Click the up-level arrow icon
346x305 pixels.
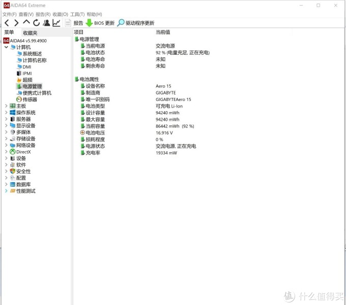[x=26, y=22]
